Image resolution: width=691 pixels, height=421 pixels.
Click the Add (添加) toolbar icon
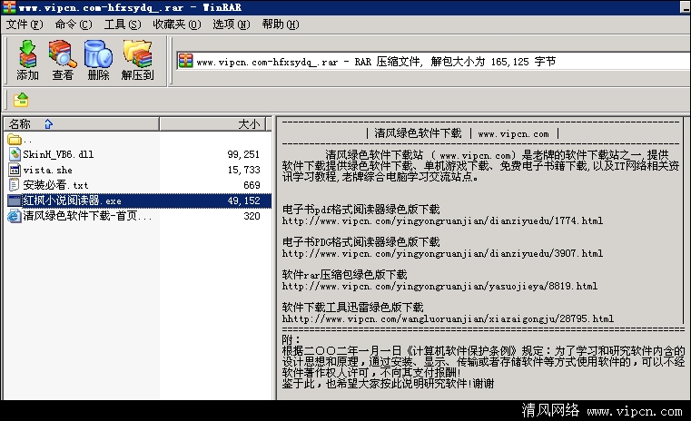pyautogui.click(x=28, y=60)
